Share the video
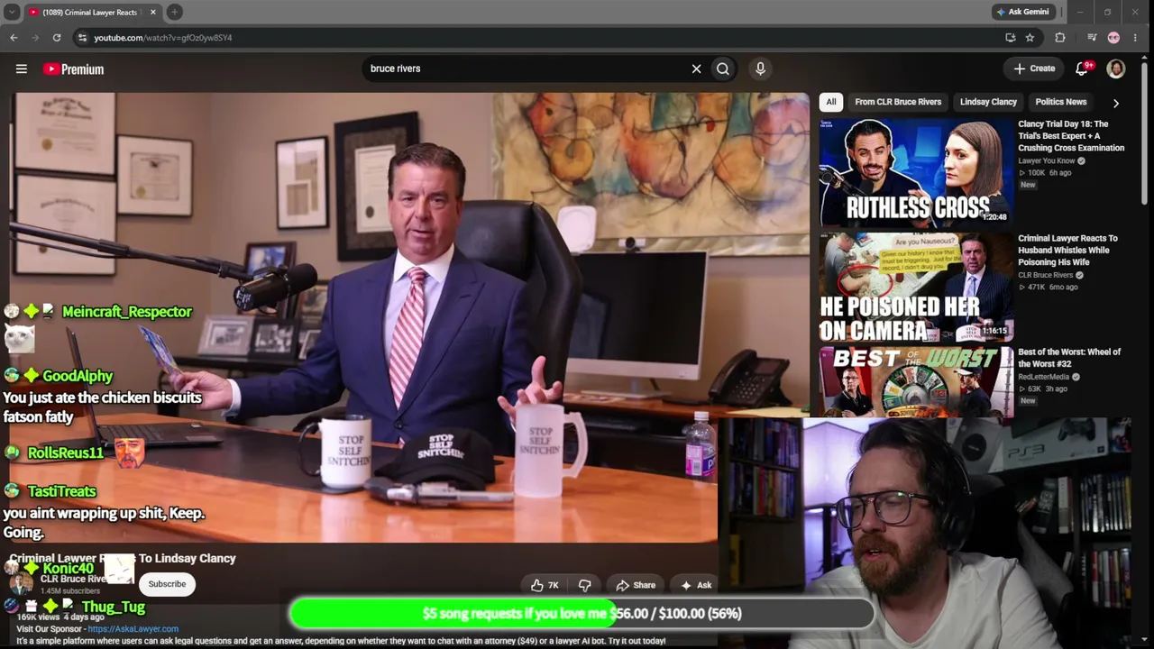The width and height of the screenshot is (1154, 649). (636, 585)
